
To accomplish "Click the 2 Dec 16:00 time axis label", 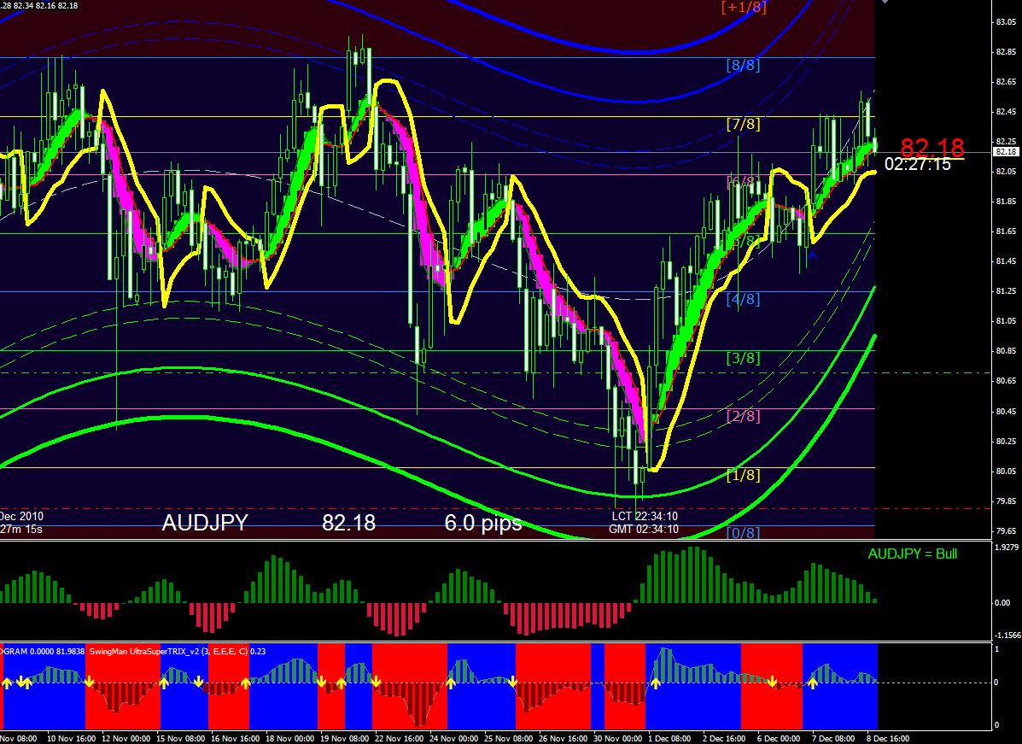I will (724, 739).
